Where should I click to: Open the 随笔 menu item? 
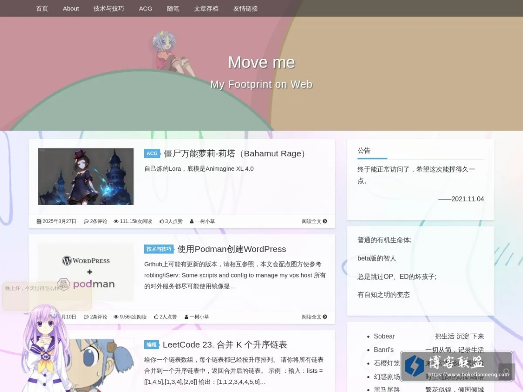pyautogui.click(x=173, y=8)
